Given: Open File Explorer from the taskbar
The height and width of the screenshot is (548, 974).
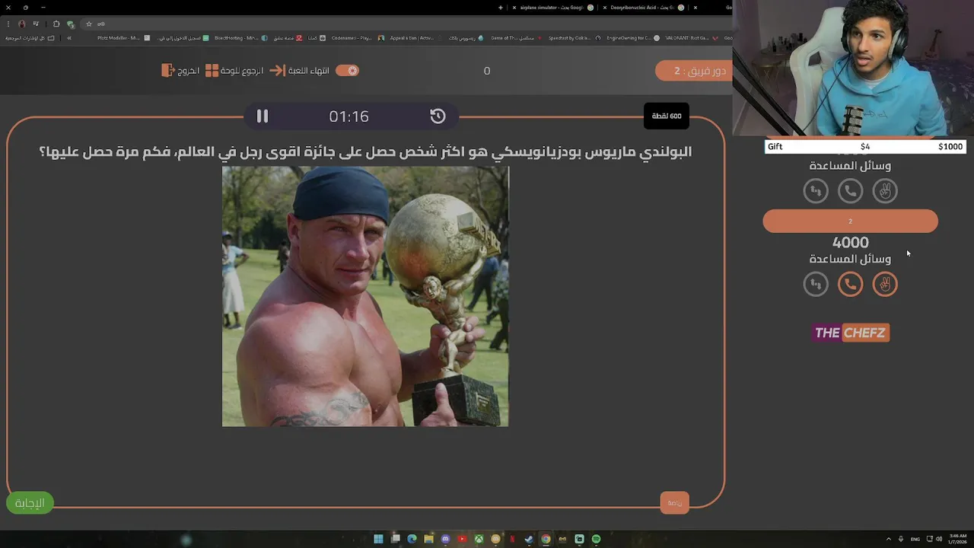Looking at the screenshot, I should pyautogui.click(x=428, y=539).
